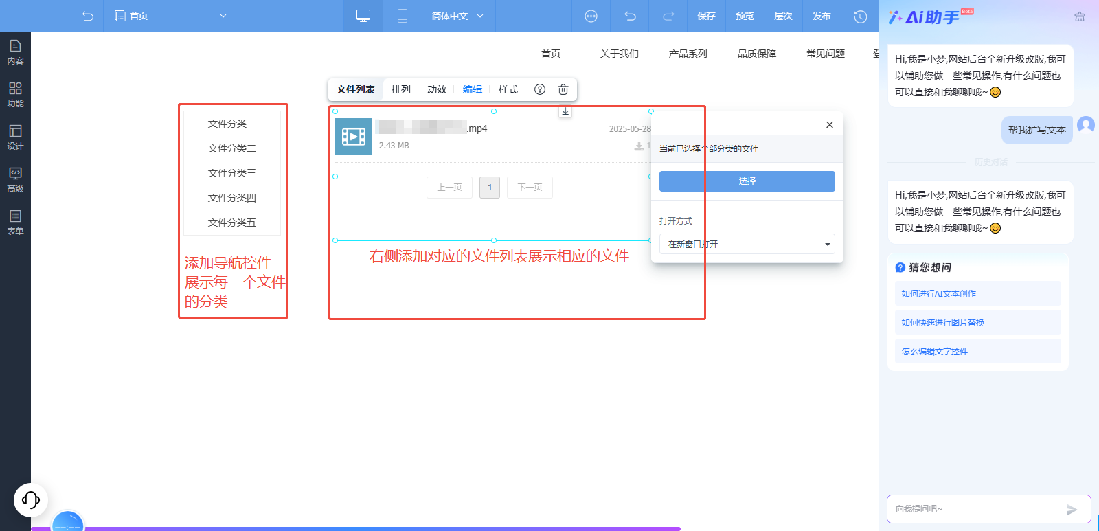Screen dimensions: 1099x531
Task: Select 文件分类五 in the category navigation
Action: coord(232,223)
